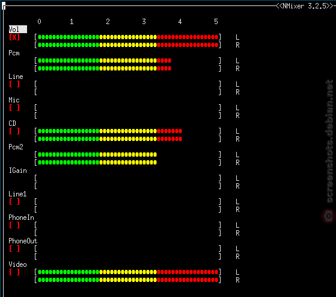The image size is (336, 297).
Task: Click scale number 5
Action: [x=216, y=22]
